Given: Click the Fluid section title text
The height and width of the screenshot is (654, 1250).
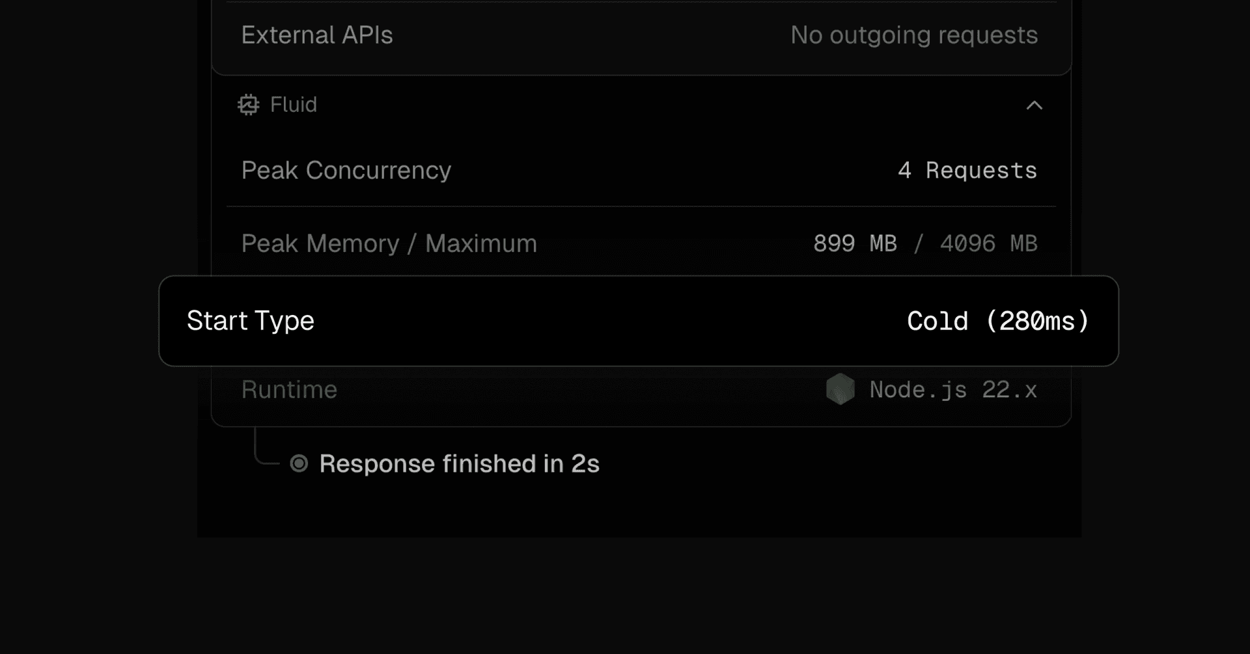Looking at the screenshot, I should (294, 105).
